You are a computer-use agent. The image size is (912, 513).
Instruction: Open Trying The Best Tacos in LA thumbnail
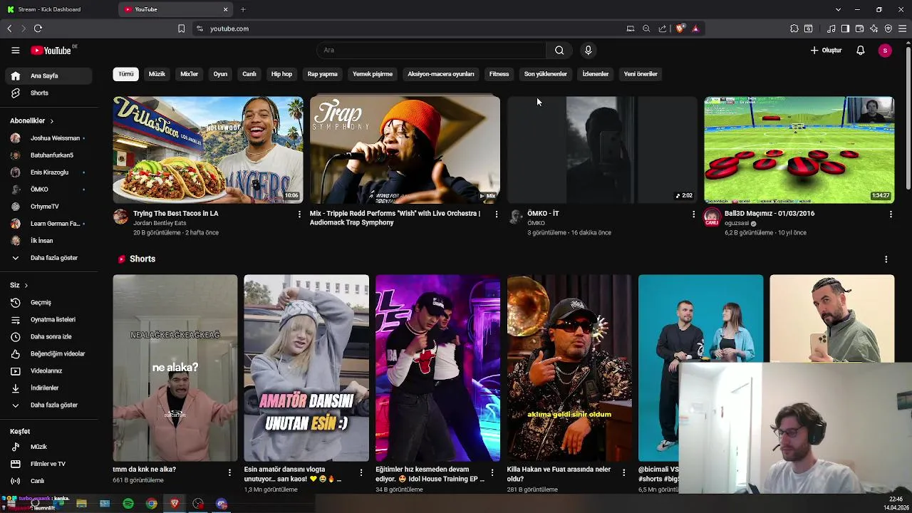(208, 150)
